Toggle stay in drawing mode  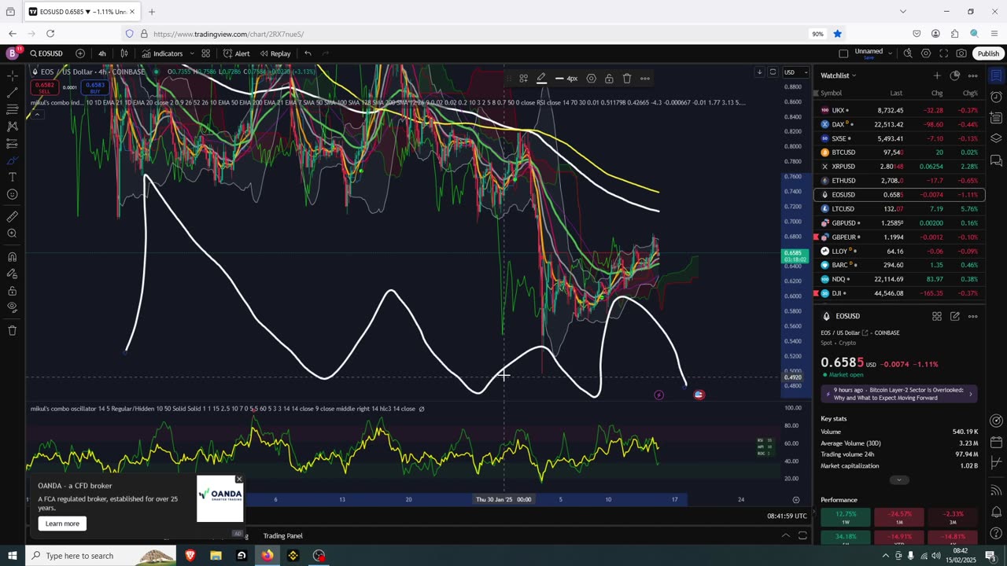tap(12, 274)
